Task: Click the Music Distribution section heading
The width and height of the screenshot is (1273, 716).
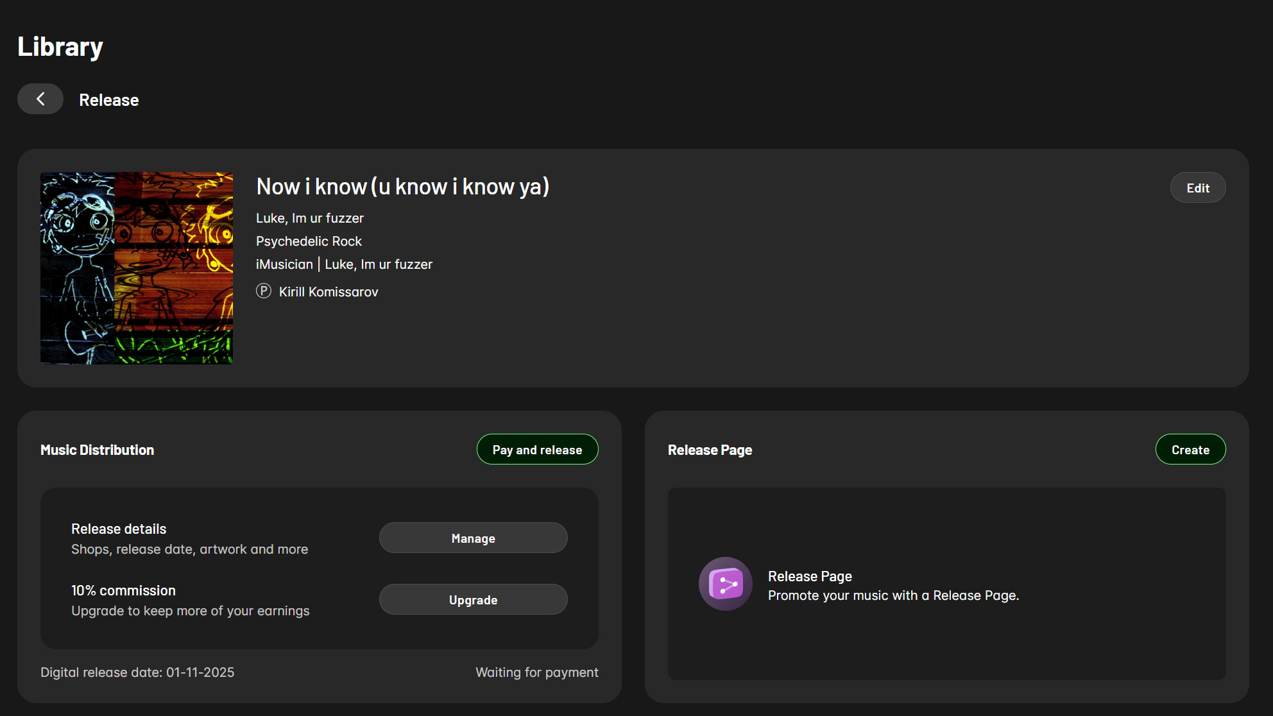Action: pyautogui.click(x=97, y=450)
